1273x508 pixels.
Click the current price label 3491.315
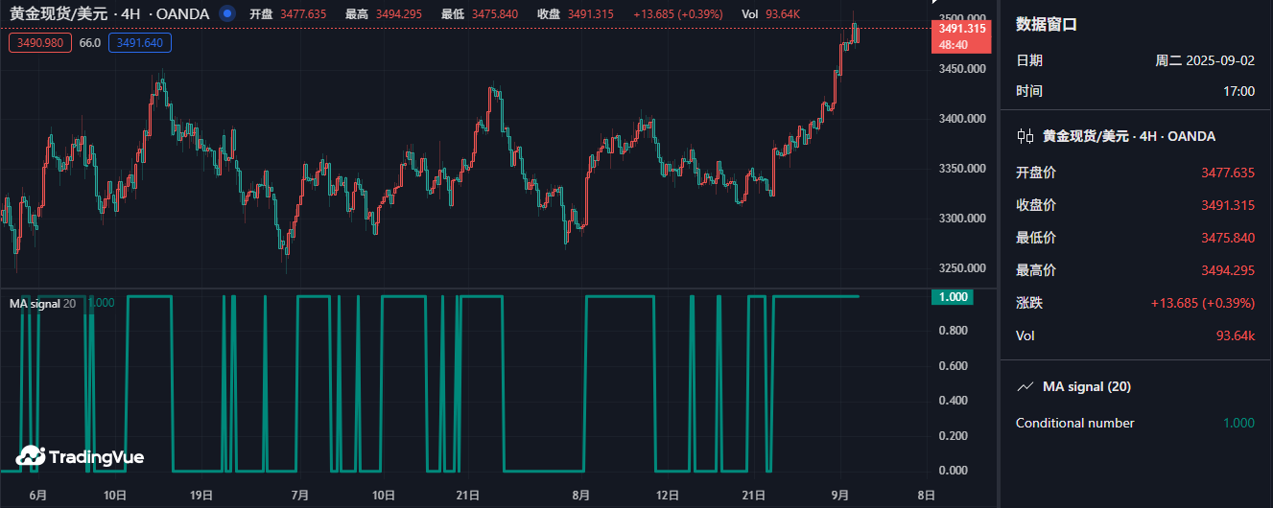coord(959,29)
